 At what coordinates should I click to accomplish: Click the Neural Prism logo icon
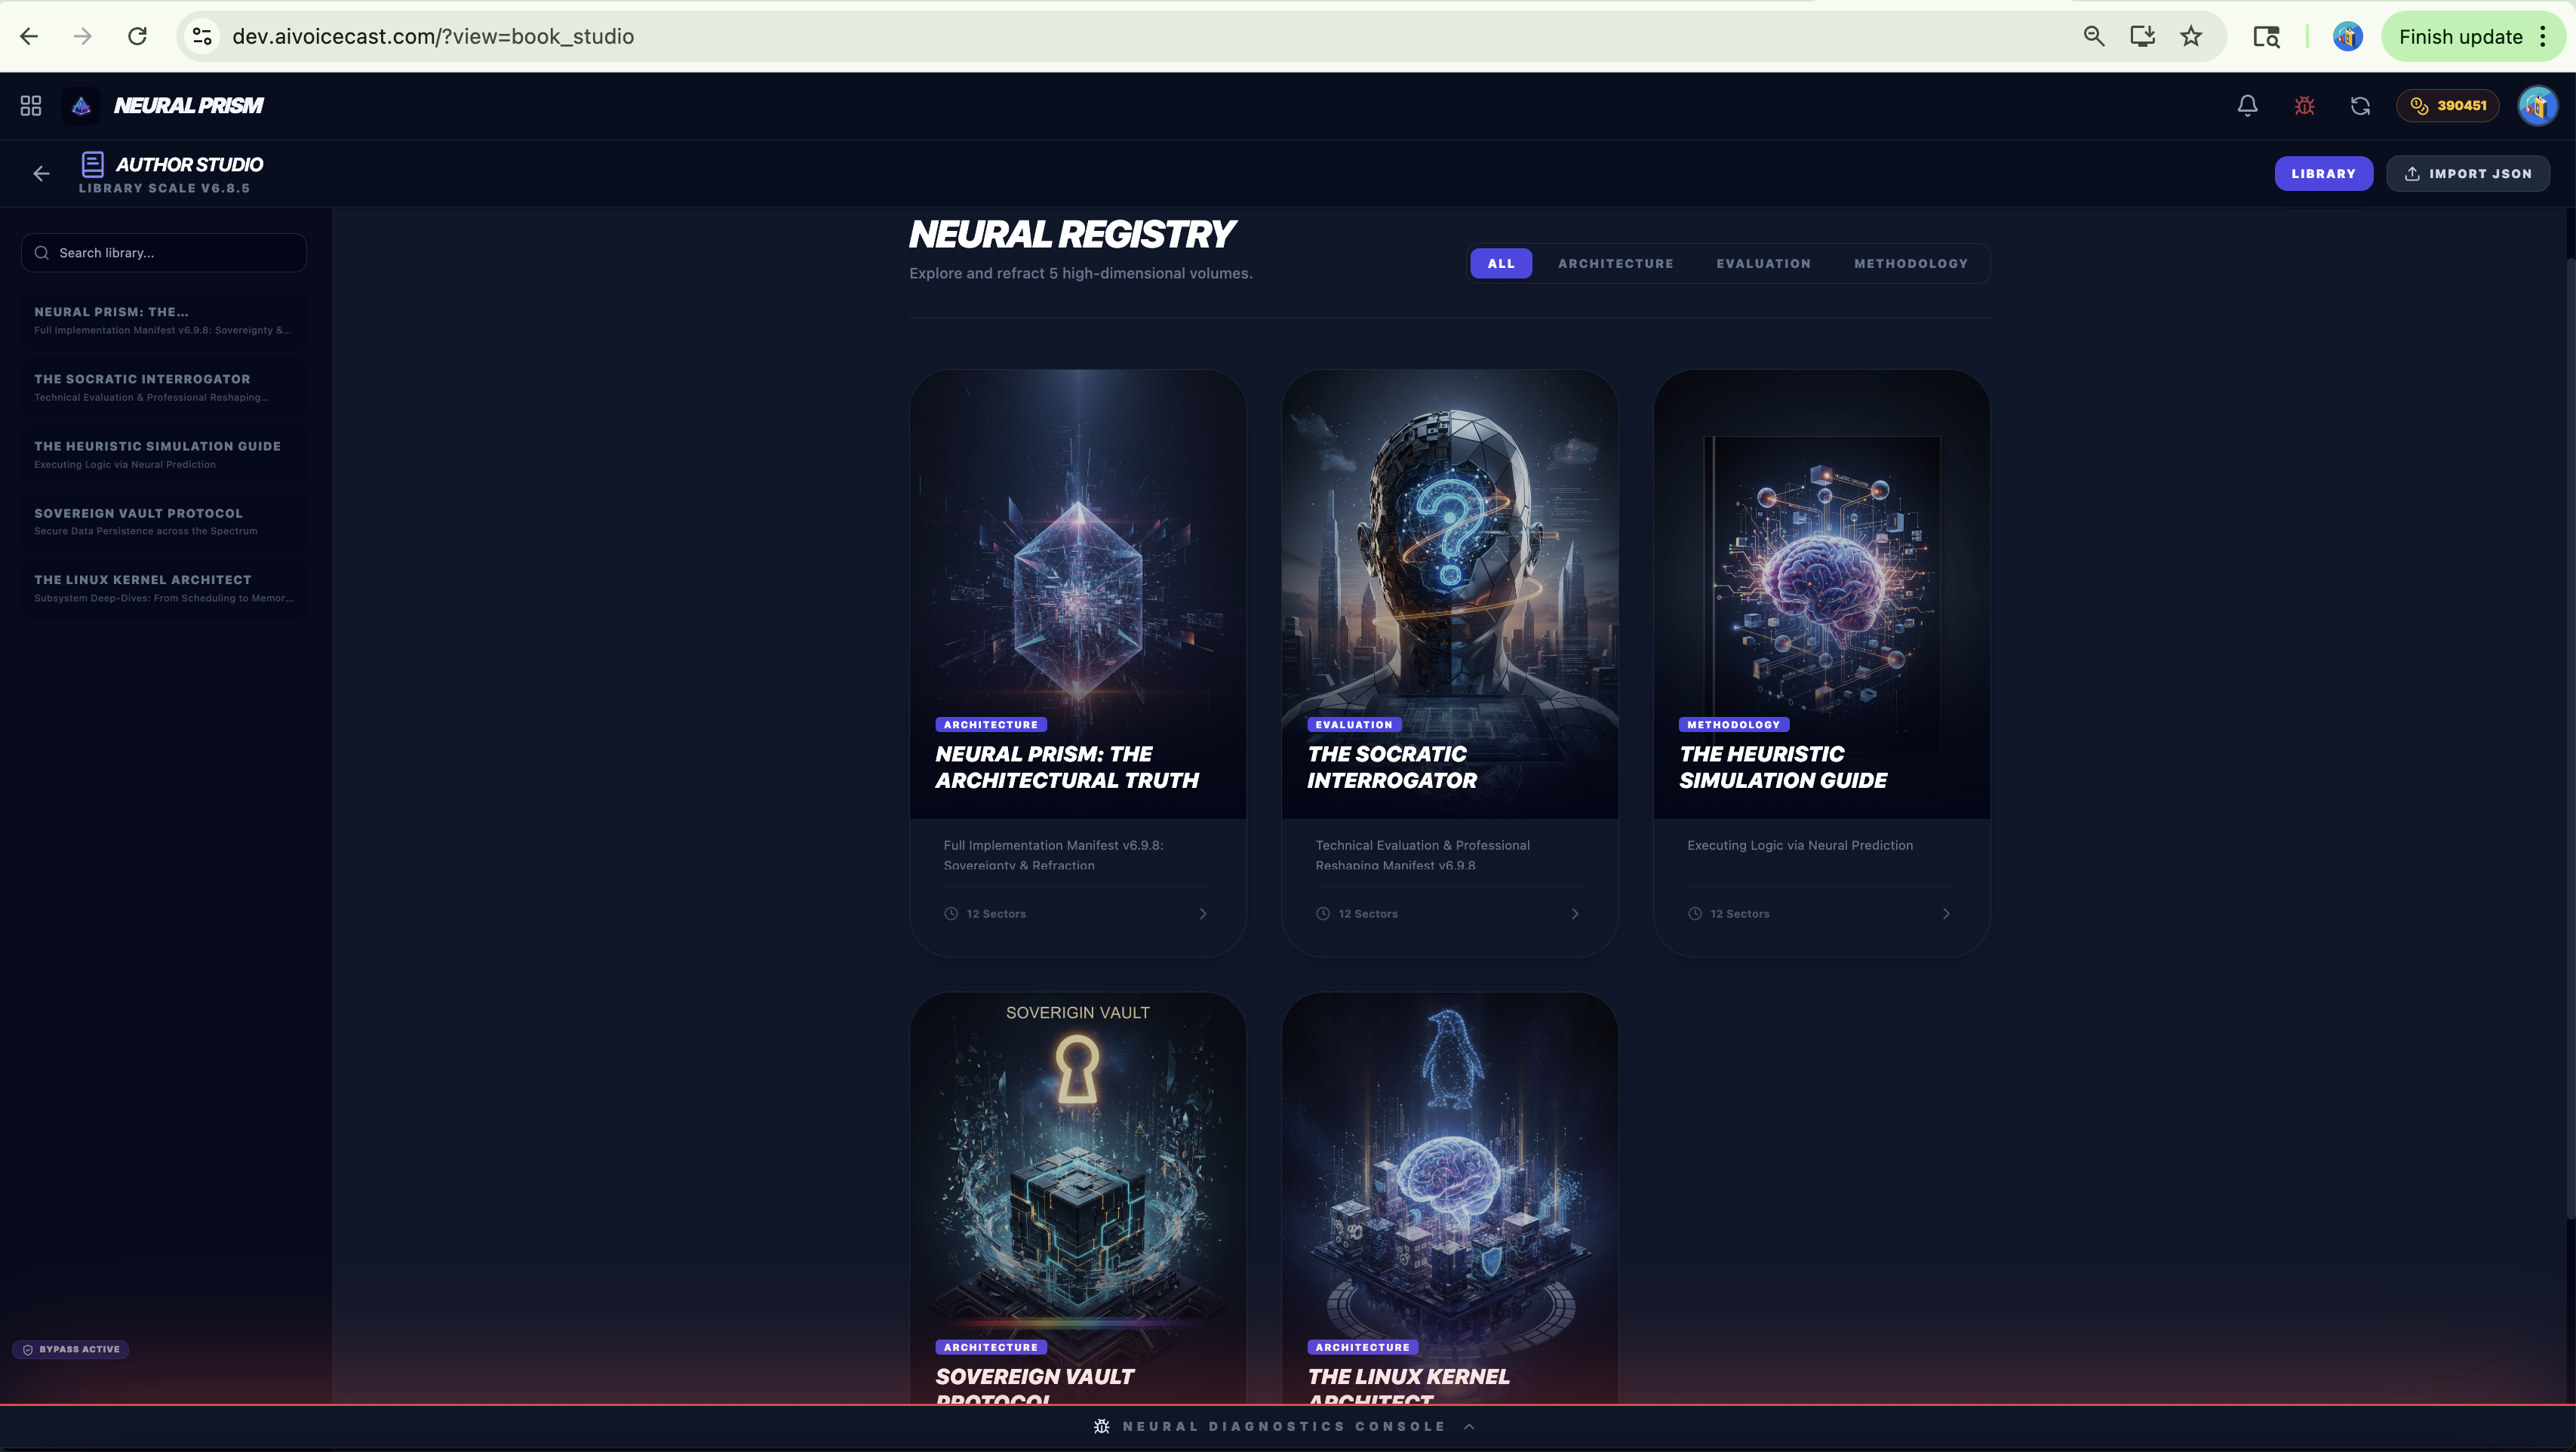[x=82, y=105]
